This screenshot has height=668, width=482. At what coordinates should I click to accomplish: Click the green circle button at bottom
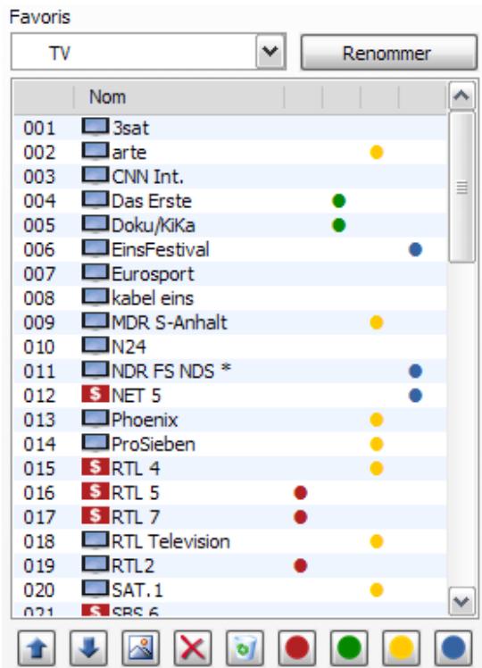(349, 648)
